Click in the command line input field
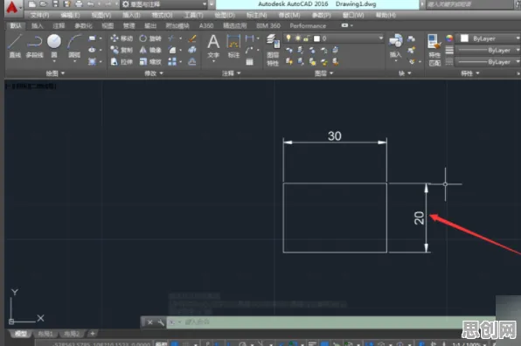521x346 pixels. point(330,322)
